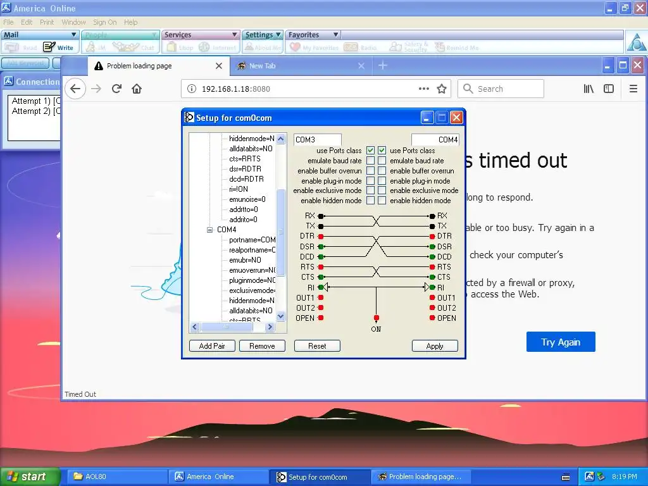Go back in the Firefox browser
The width and height of the screenshot is (648, 486).
pyautogui.click(x=75, y=89)
